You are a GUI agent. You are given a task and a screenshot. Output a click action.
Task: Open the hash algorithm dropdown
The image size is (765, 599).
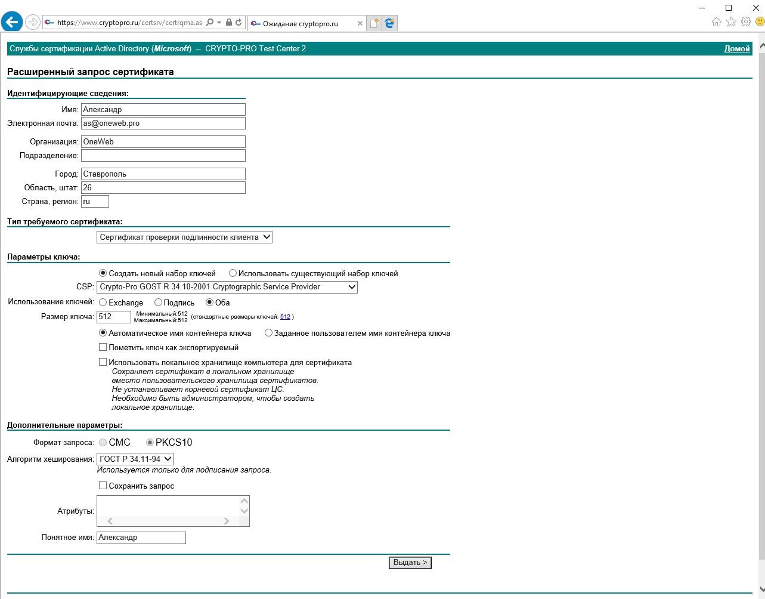click(x=135, y=459)
